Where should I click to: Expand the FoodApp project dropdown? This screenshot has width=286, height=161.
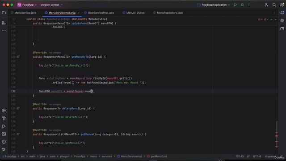[27, 5]
